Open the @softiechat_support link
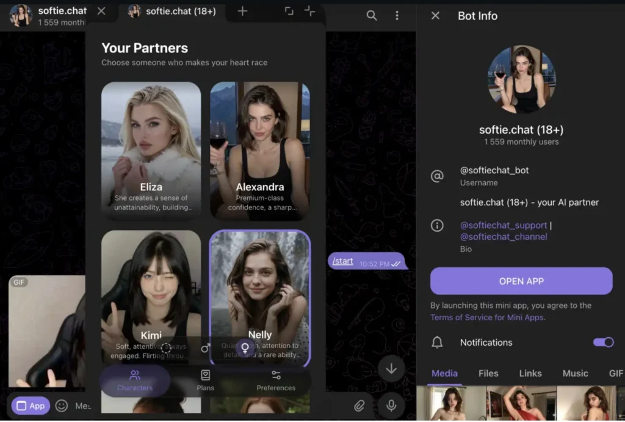625x422 pixels. tap(504, 226)
